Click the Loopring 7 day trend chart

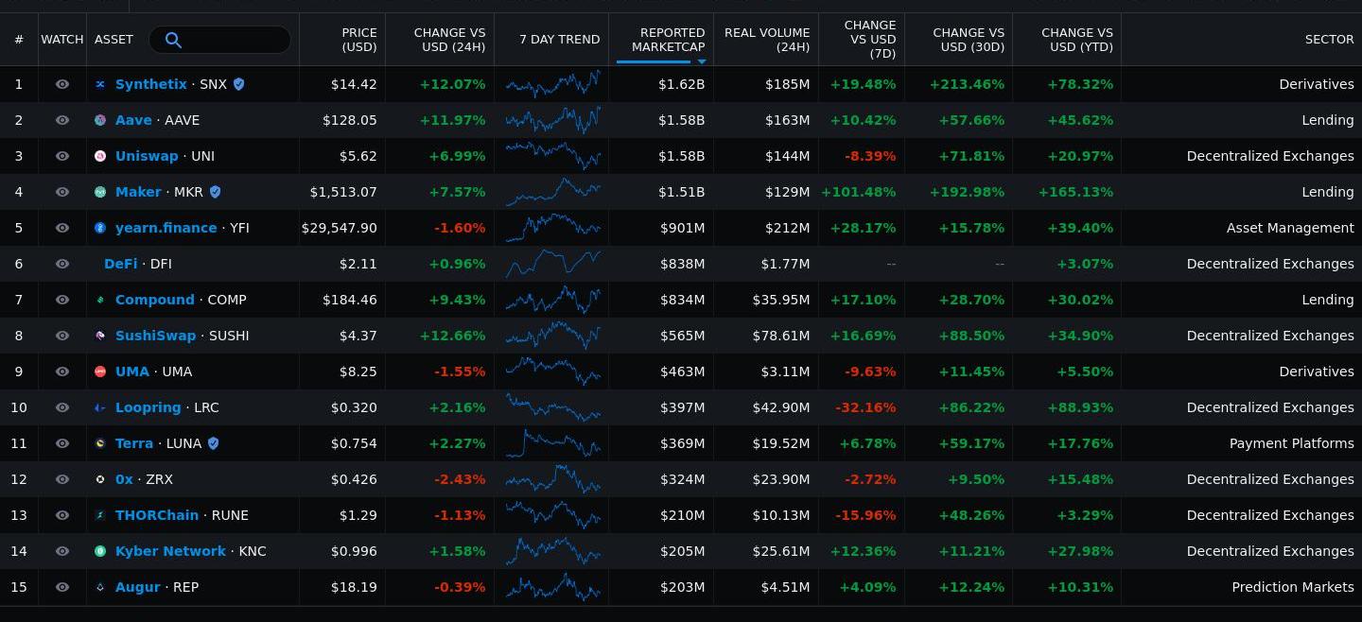tap(552, 407)
